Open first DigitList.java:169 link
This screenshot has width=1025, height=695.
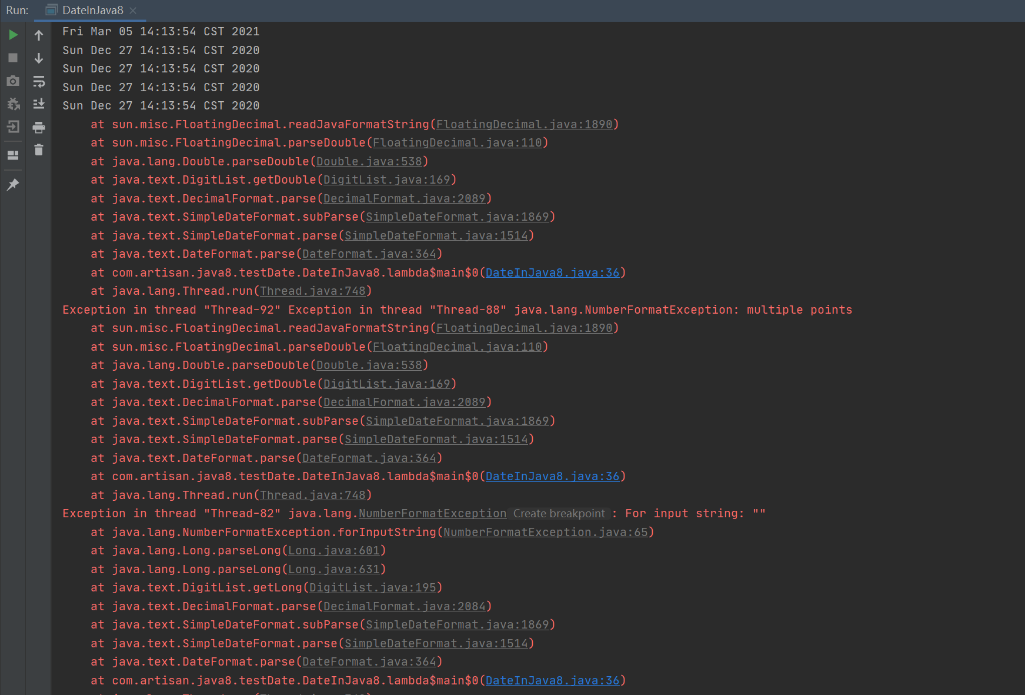pos(386,179)
